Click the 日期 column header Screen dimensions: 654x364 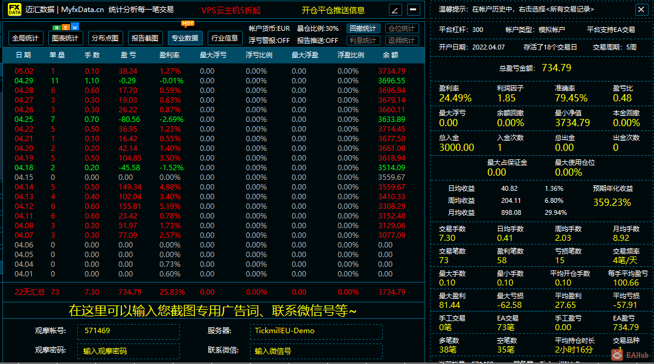coord(24,55)
